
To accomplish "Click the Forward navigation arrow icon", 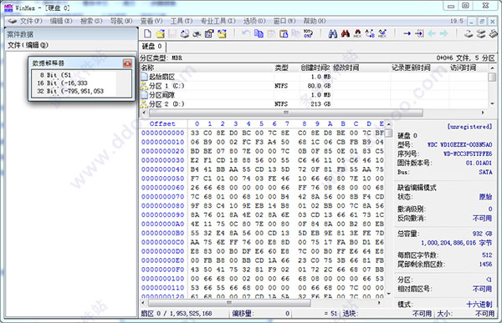I will click(443, 33).
